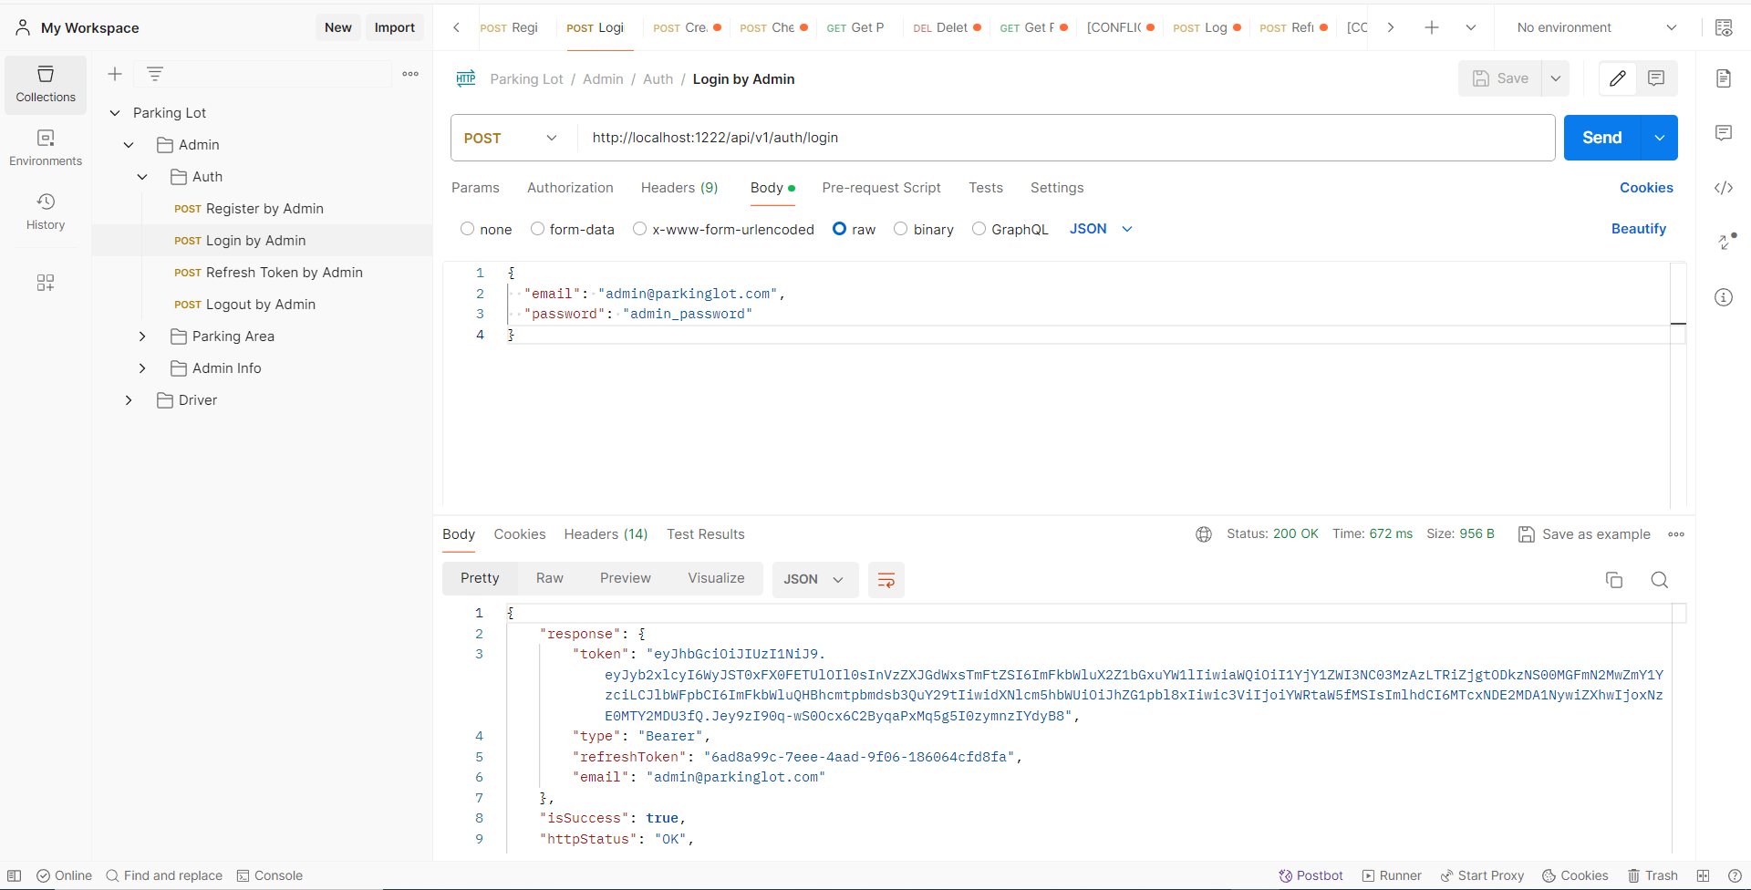Open the documentation icon in right sidebar
Screen dimensions: 1751x890
click(1724, 78)
